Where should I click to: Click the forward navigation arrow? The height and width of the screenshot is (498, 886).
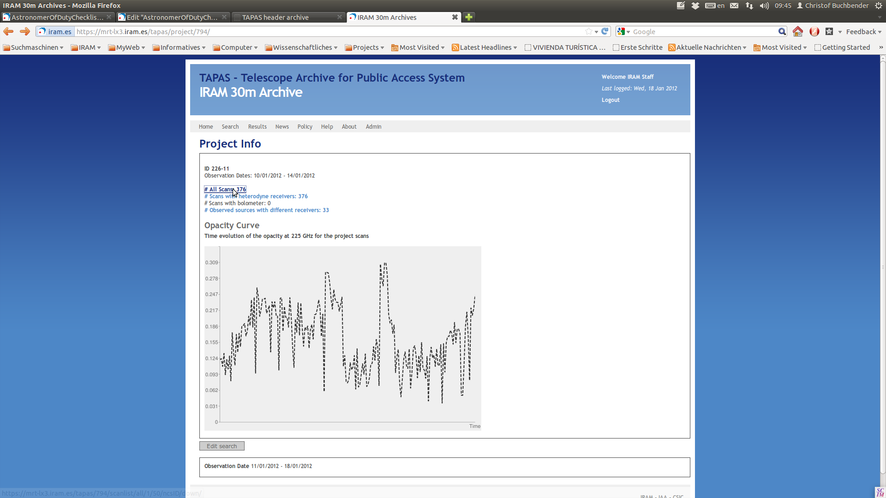[x=25, y=31]
